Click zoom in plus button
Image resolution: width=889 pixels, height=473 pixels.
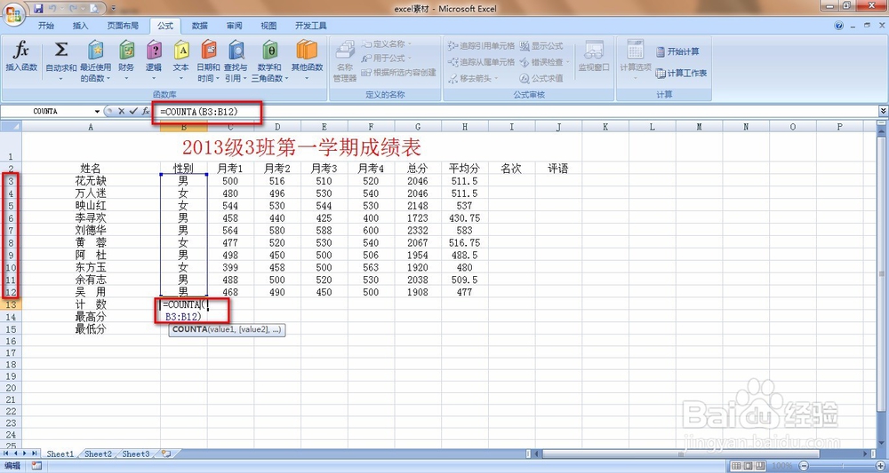[x=880, y=466]
